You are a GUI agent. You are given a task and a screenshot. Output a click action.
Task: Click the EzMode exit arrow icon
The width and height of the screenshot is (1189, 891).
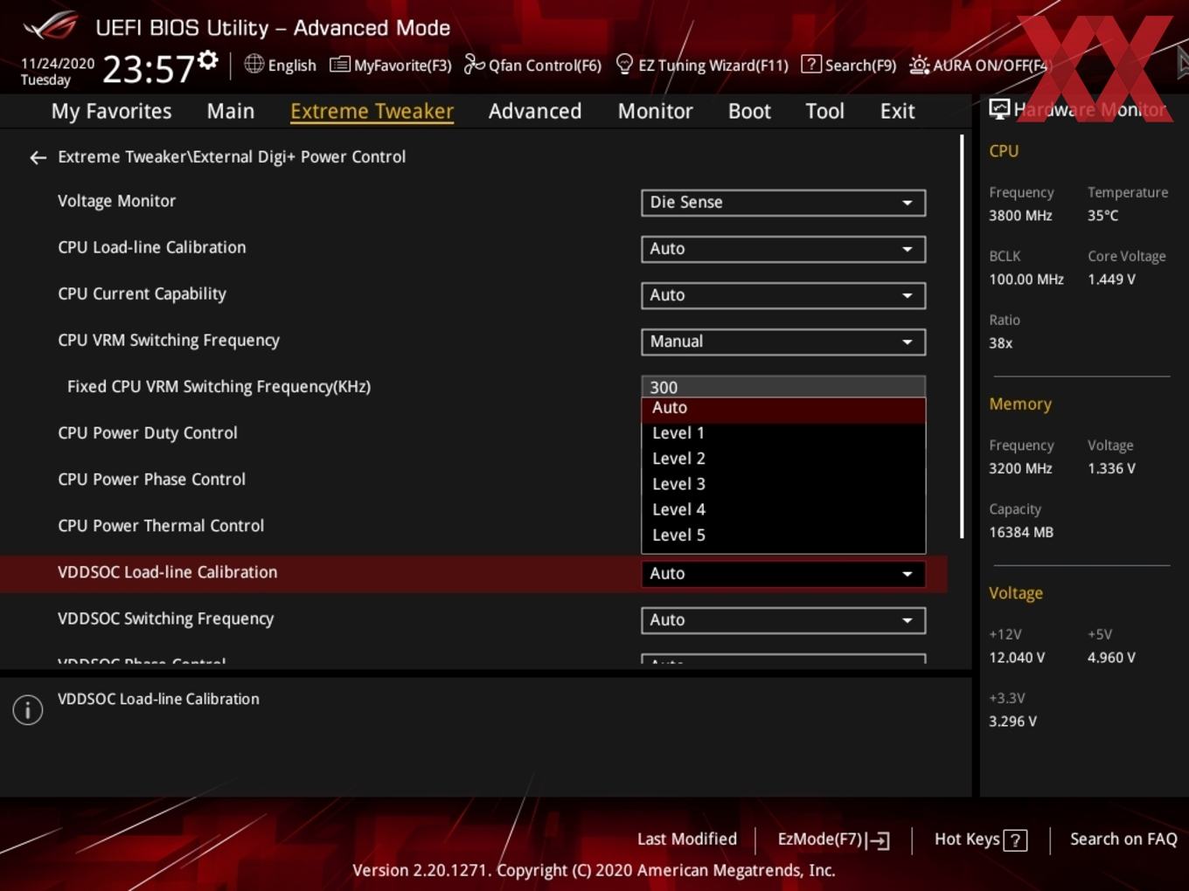[880, 840]
